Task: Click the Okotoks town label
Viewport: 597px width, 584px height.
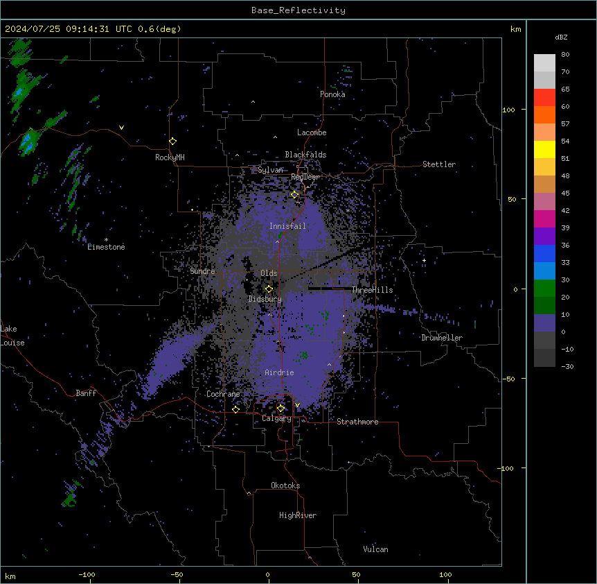Action: pos(285,486)
